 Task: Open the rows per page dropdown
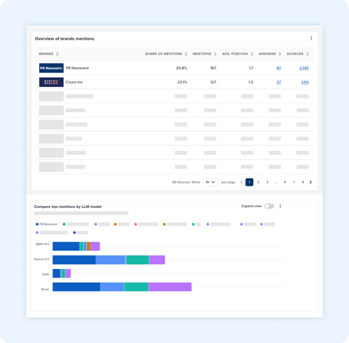(211, 182)
